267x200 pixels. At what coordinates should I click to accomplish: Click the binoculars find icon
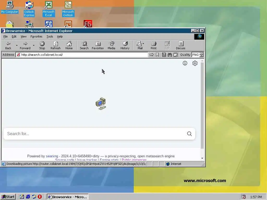[x=169, y=55]
